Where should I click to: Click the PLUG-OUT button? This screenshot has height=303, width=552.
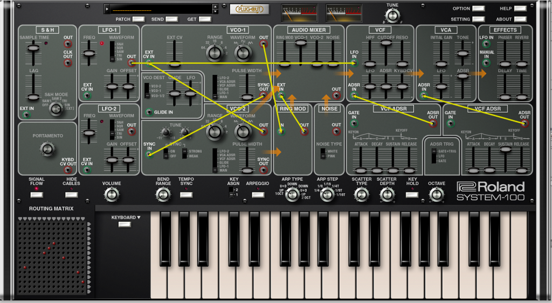(x=249, y=9)
